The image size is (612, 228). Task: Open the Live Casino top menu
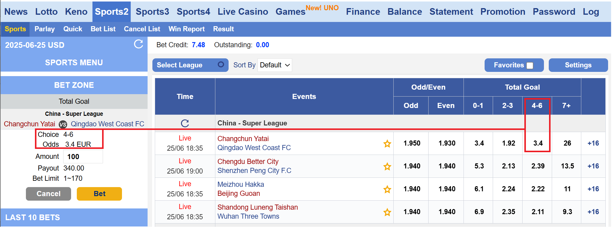243,12
